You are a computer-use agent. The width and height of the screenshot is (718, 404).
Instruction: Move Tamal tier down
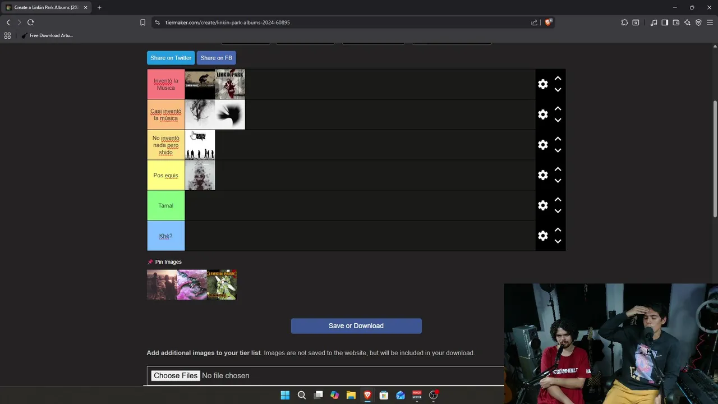coord(558,211)
